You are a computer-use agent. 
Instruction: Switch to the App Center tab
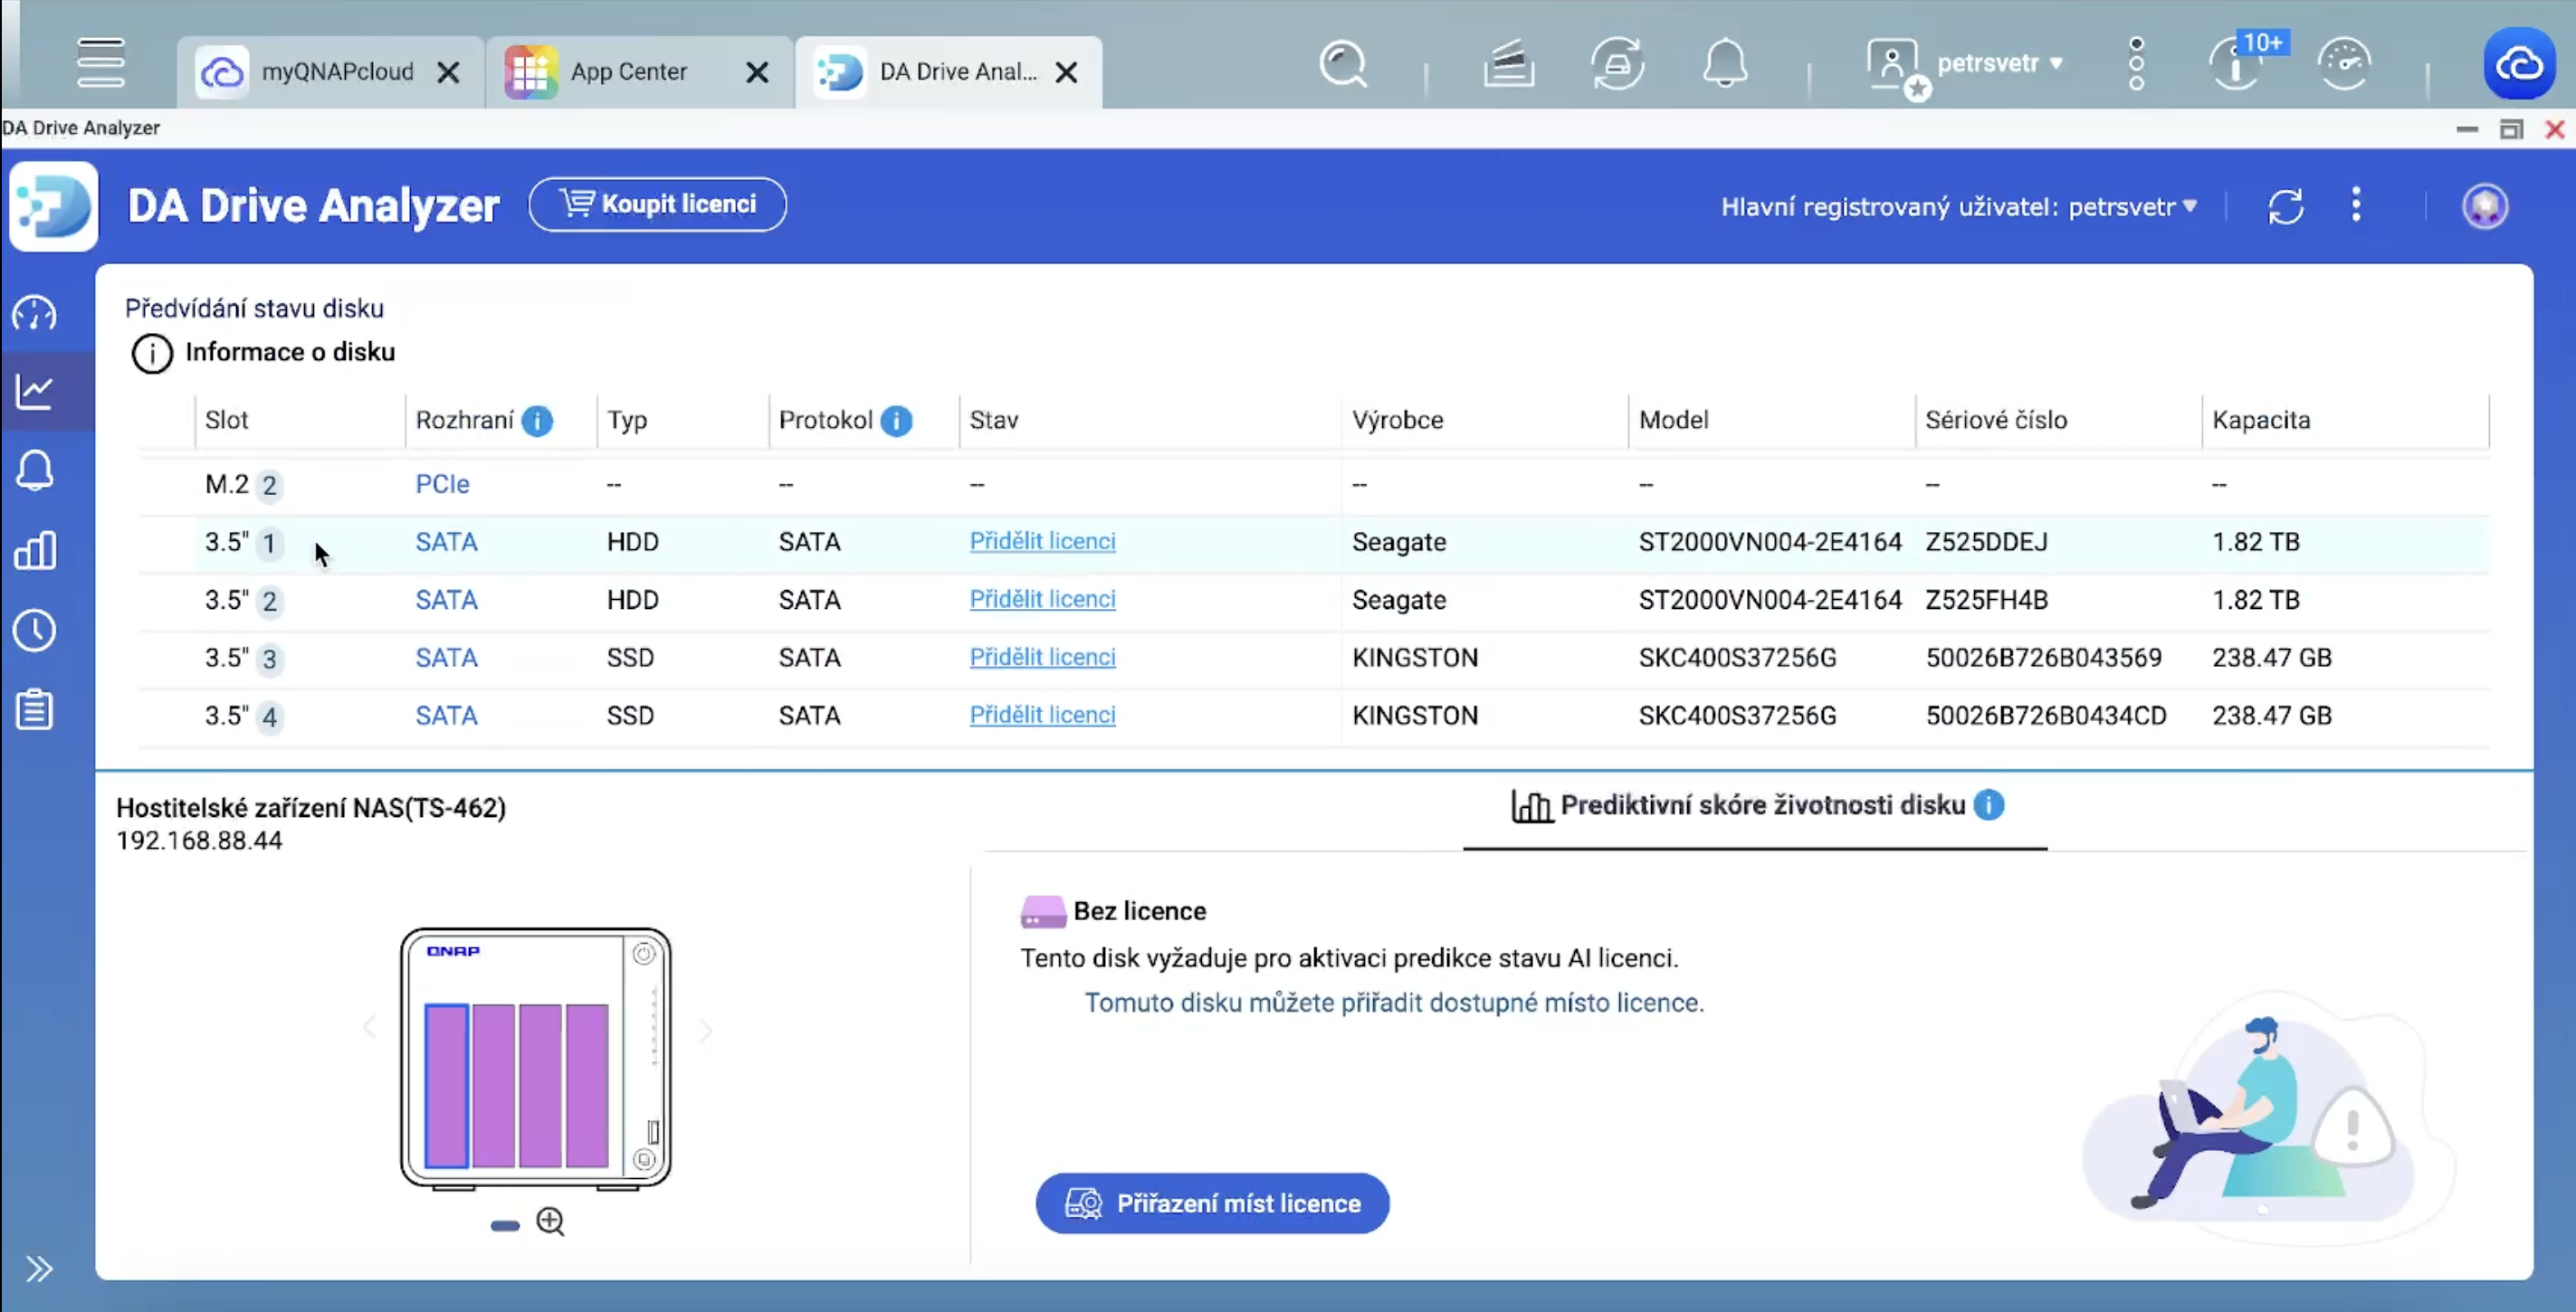click(628, 72)
